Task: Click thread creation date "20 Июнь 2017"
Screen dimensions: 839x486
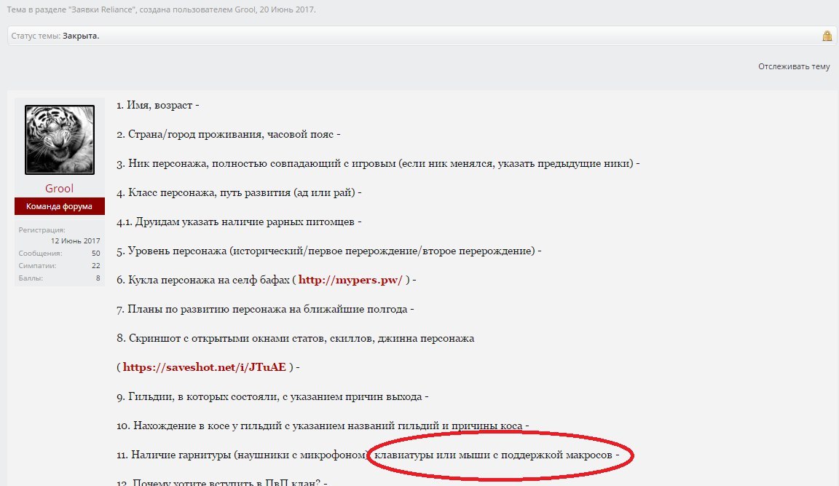Action: point(288,11)
